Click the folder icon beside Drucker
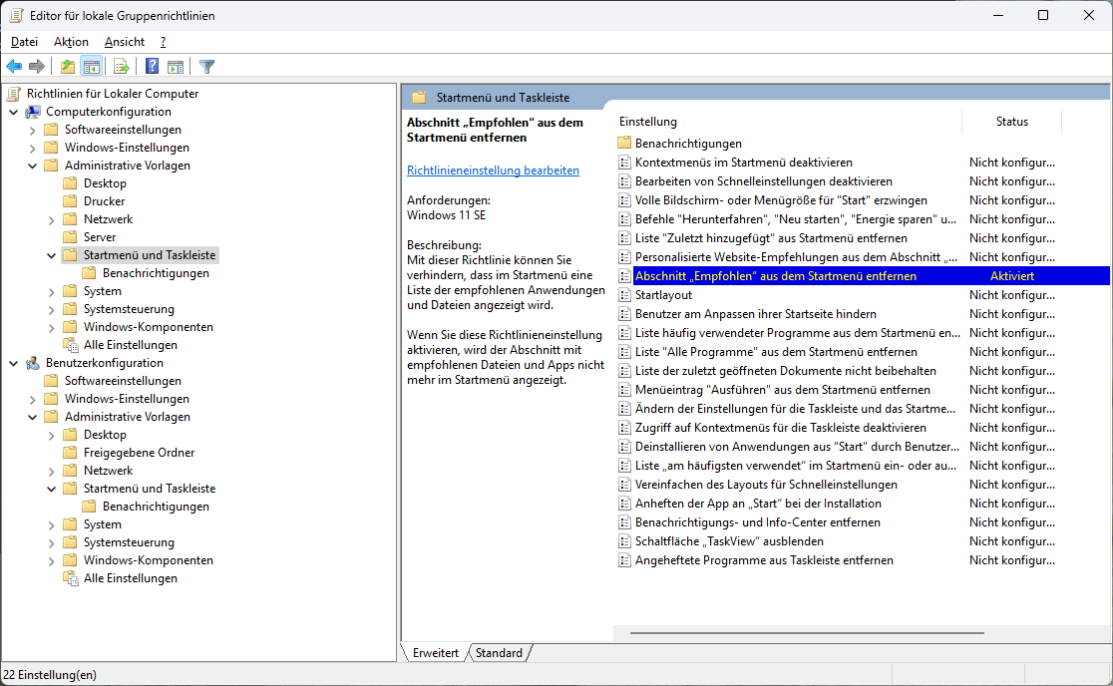 tap(70, 201)
